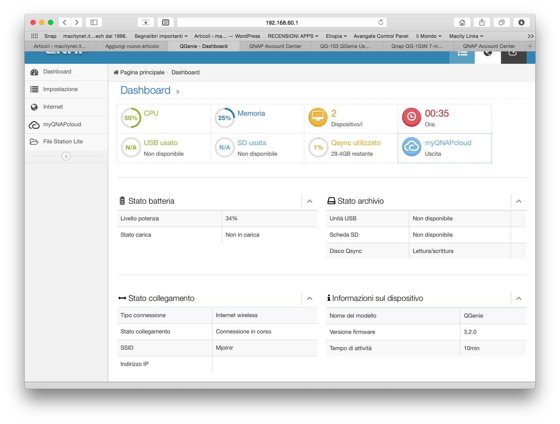
Task: Click the large Dashboard page heading
Action: (x=146, y=90)
